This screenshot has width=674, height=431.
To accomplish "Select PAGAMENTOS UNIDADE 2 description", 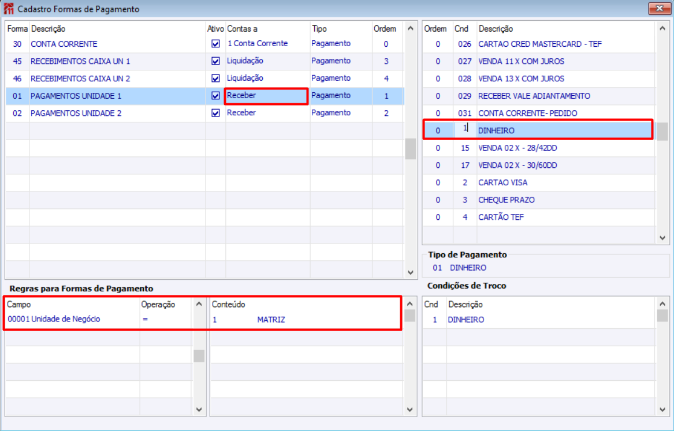I will click(x=76, y=113).
